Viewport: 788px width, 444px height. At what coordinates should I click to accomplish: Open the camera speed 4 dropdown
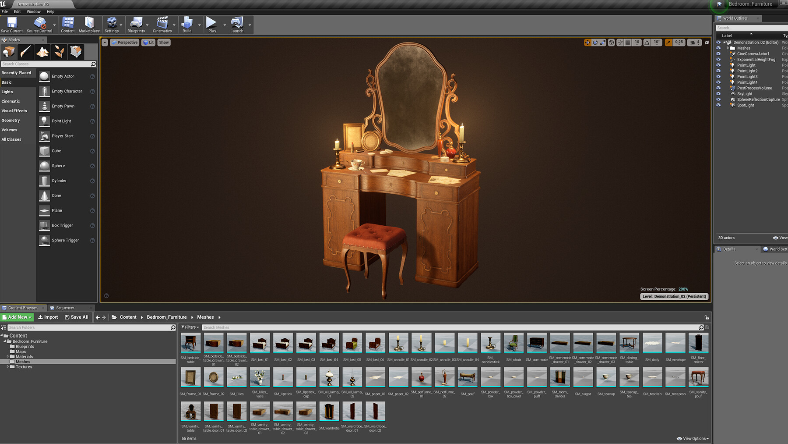click(x=695, y=43)
